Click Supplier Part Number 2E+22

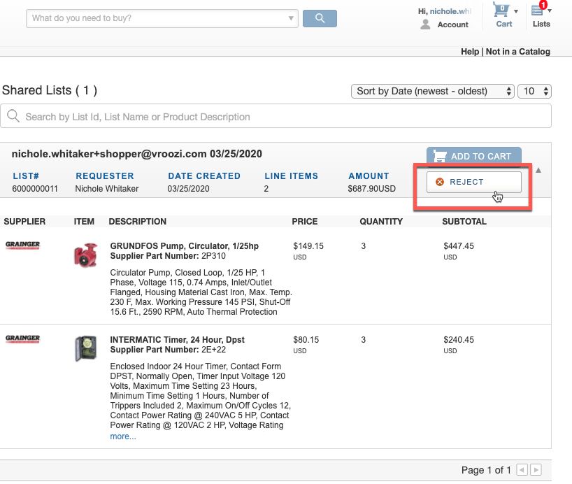168,350
